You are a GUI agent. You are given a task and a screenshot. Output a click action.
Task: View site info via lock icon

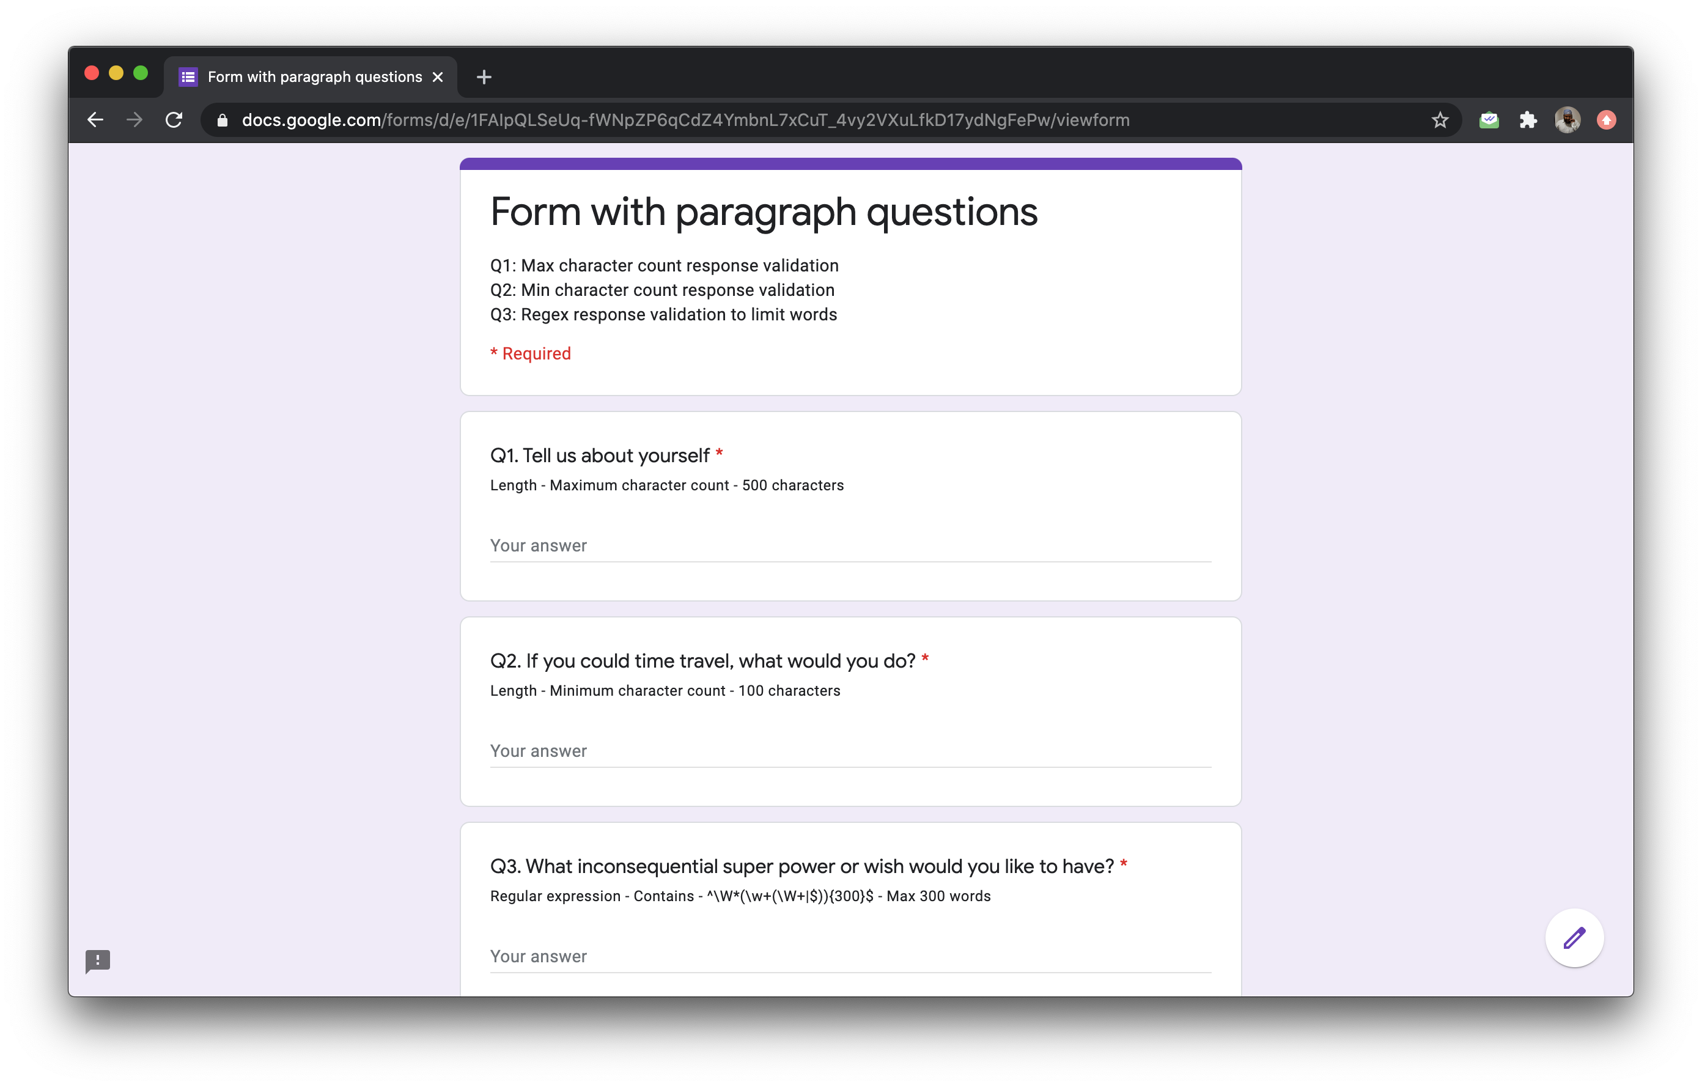coord(222,120)
